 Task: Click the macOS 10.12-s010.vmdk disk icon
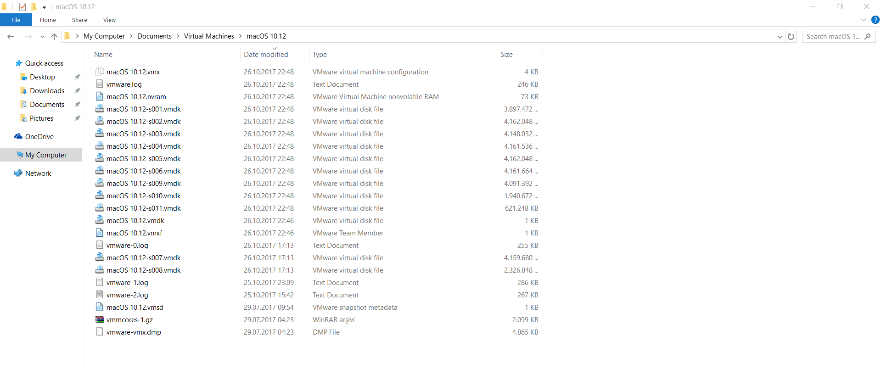point(100,195)
